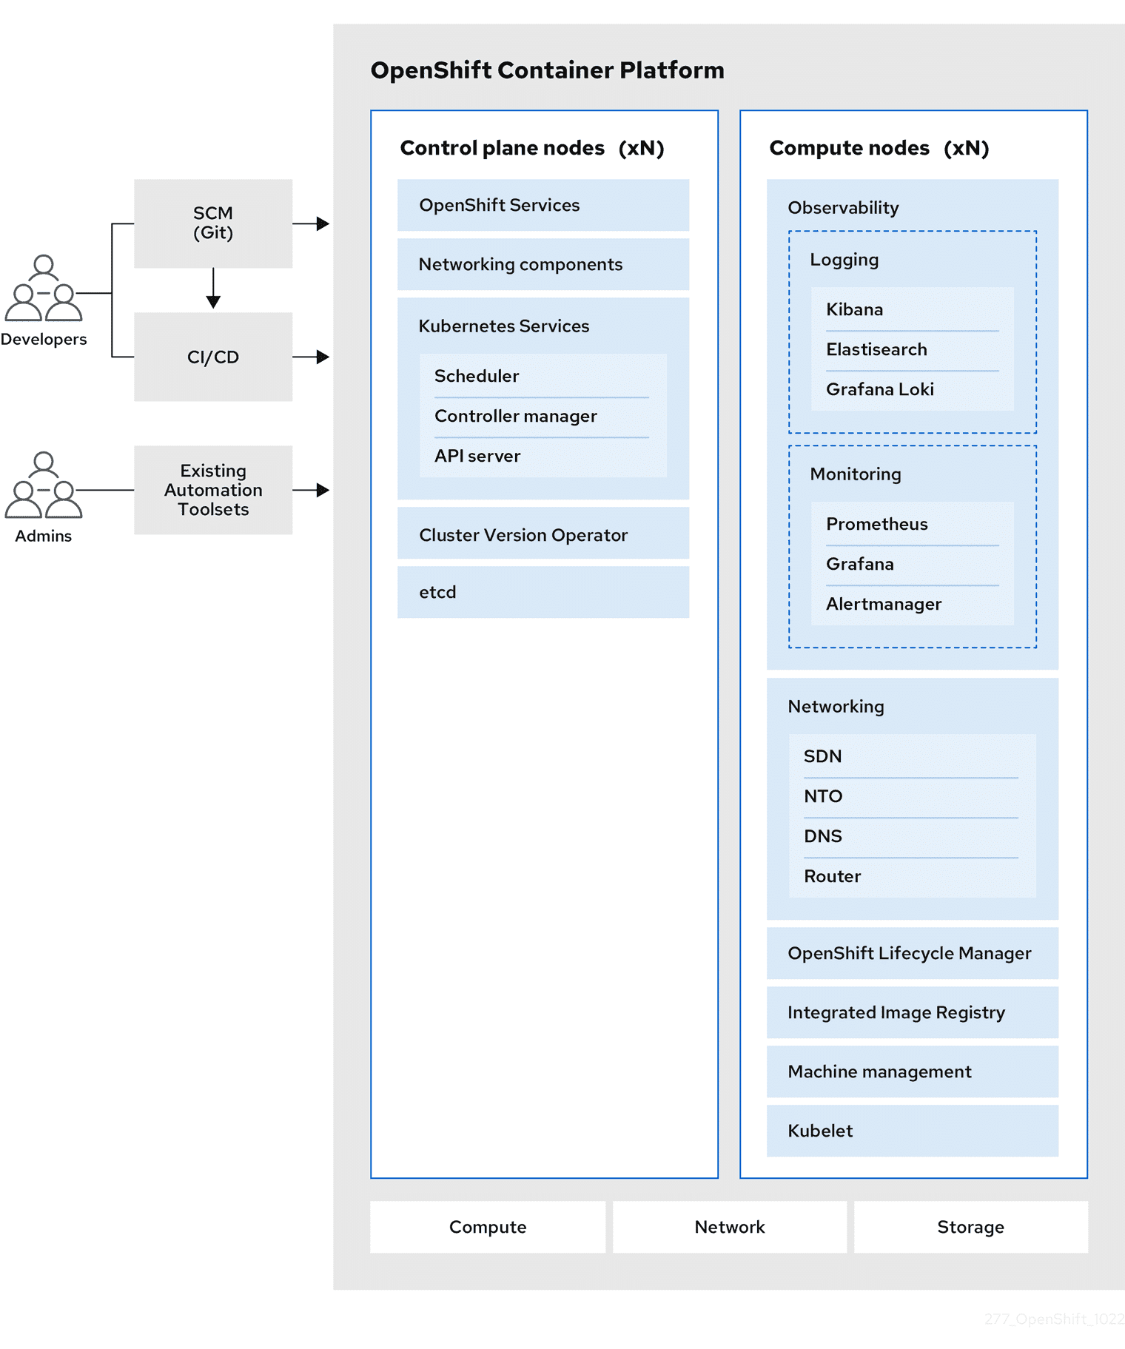
Task: Click the Kubernetes Services label
Action: click(x=504, y=326)
